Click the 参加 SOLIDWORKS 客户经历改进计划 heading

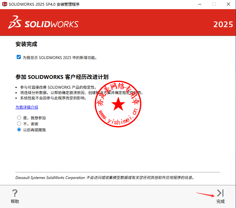(62, 77)
